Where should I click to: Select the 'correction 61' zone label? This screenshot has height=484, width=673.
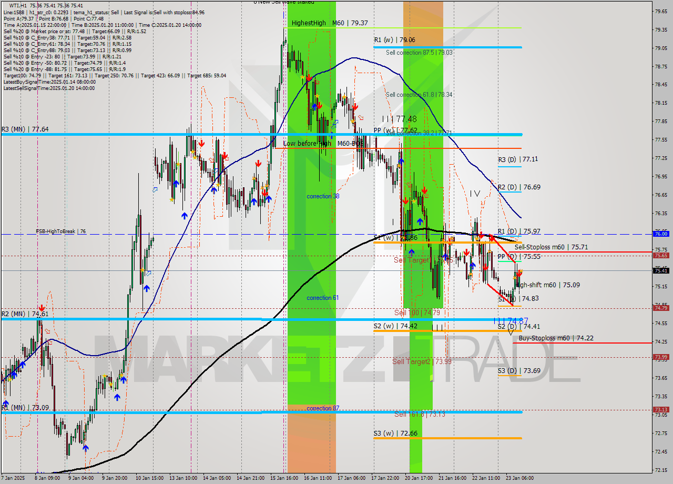[x=323, y=298]
